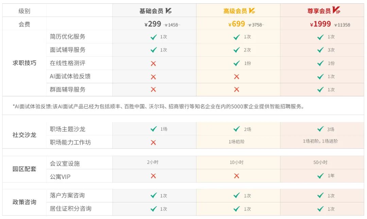Click the orange VIP badge beside 高级会员
The width and height of the screenshot is (367, 219).
pos(252,11)
